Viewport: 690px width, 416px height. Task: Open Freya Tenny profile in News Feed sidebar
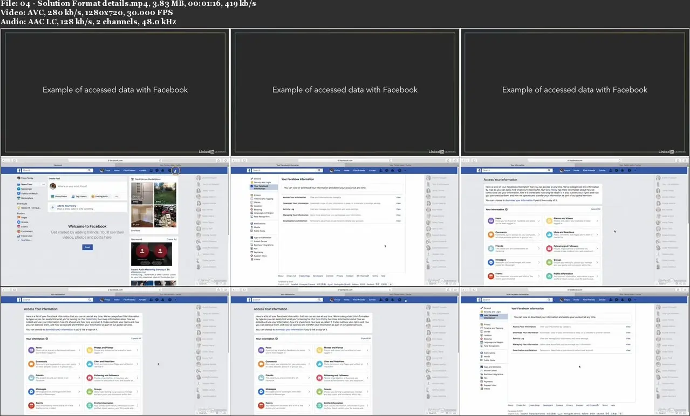pyautogui.click(x=25, y=178)
